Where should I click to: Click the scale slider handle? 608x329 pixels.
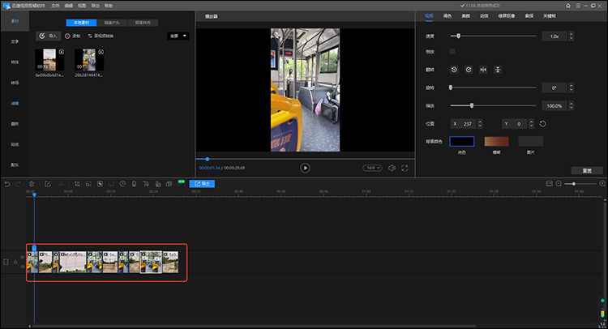coord(472,106)
